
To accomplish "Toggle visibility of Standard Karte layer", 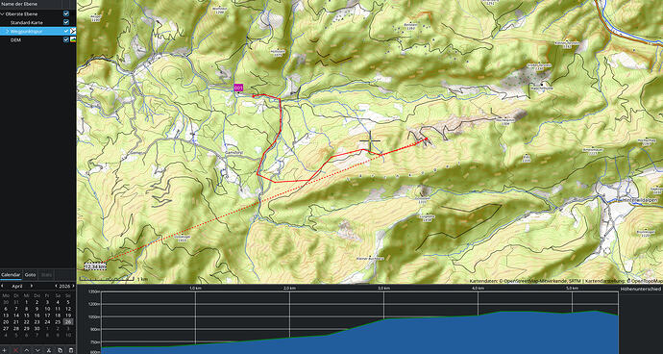I will click(x=66, y=22).
